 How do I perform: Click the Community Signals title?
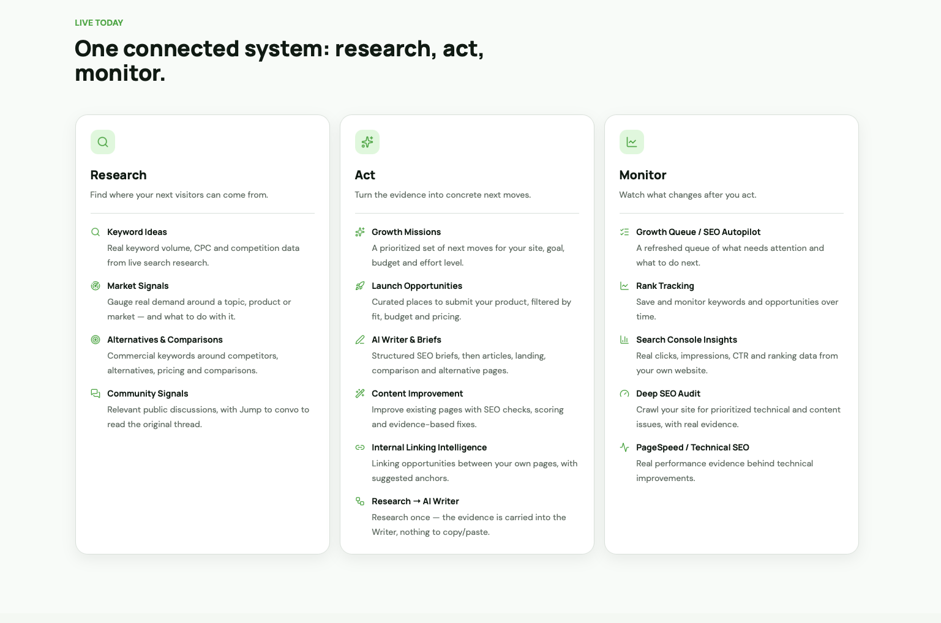148,394
